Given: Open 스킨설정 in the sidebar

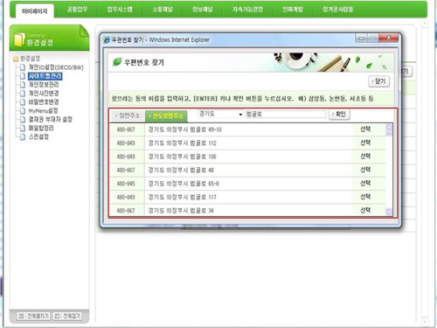Looking at the screenshot, I should pos(38,136).
